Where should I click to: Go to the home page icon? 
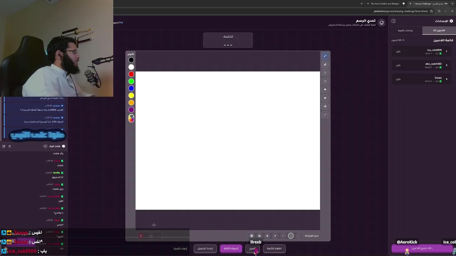click(x=382, y=22)
